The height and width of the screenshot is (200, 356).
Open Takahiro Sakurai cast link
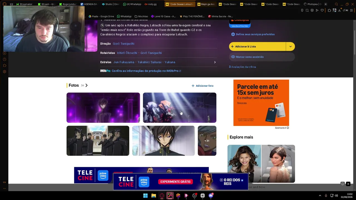click(x=149, y=62)
